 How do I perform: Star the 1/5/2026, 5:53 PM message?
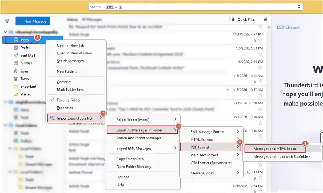[x=260, y=54]
